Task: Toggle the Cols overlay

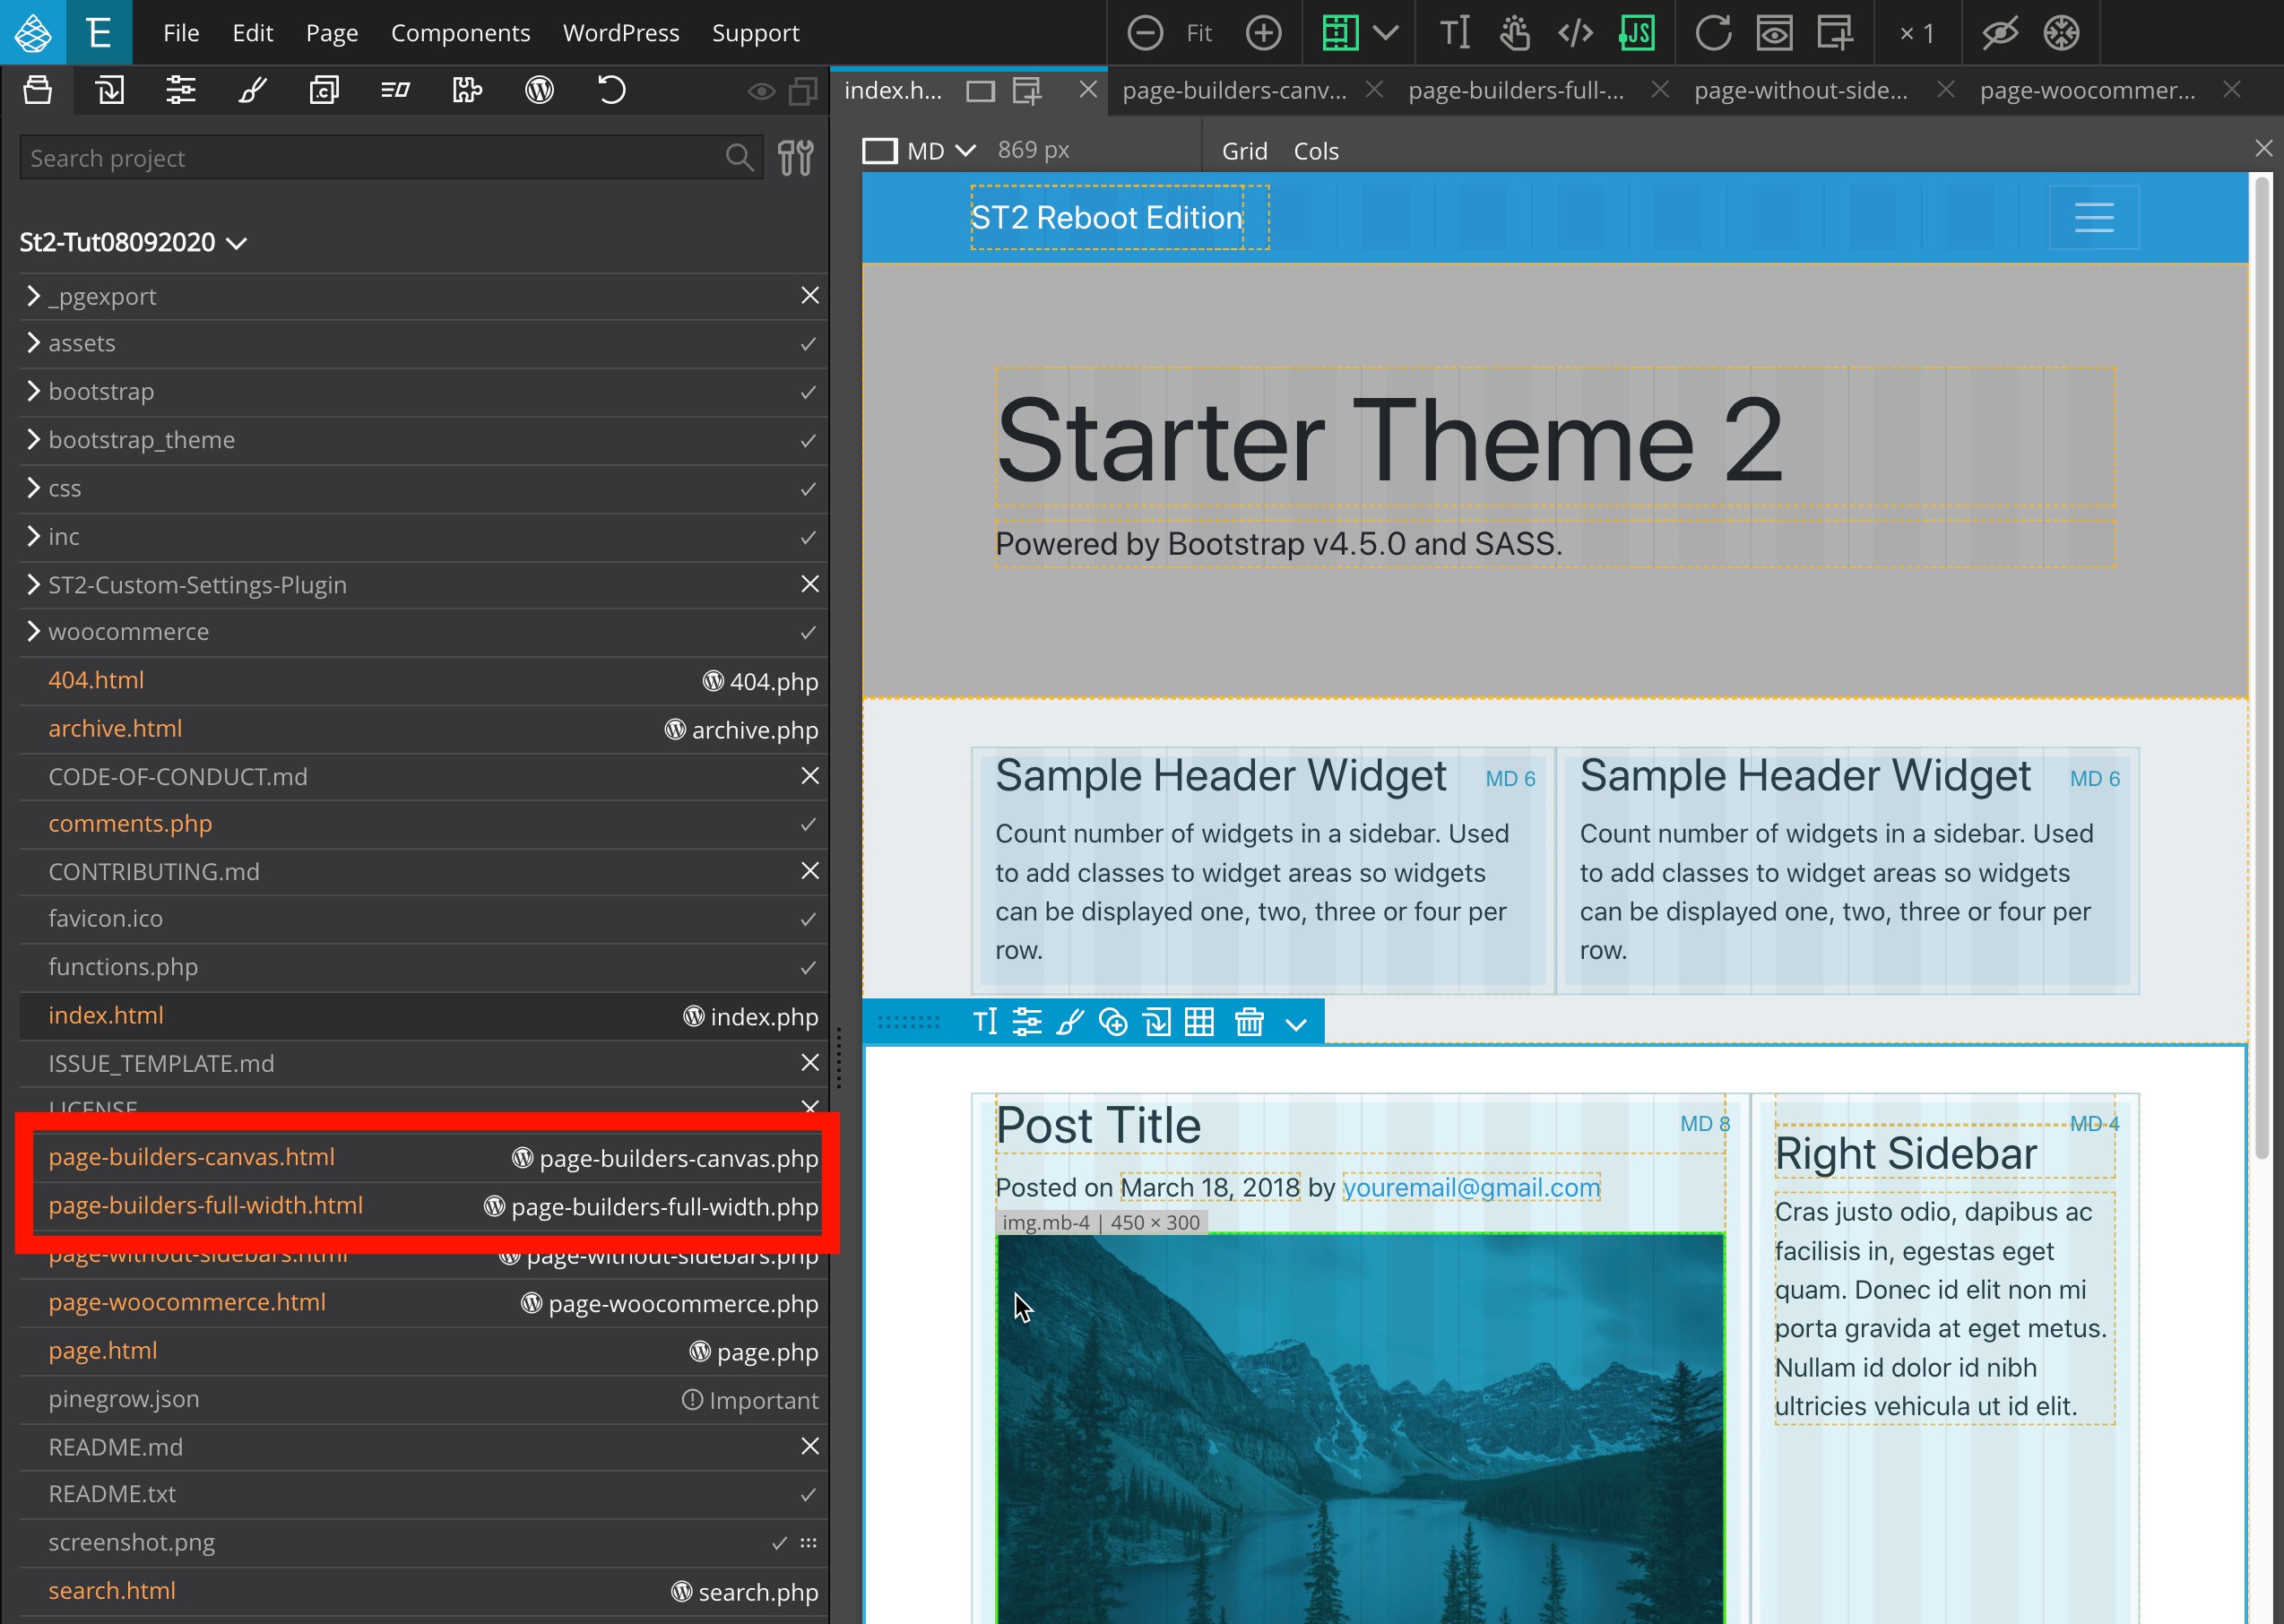Action: tap(1316, 151)
